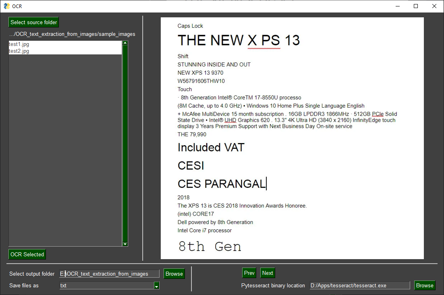444x295 pixels.
Task: Run OCR Selected on chosen files
Action: point(27,255)
